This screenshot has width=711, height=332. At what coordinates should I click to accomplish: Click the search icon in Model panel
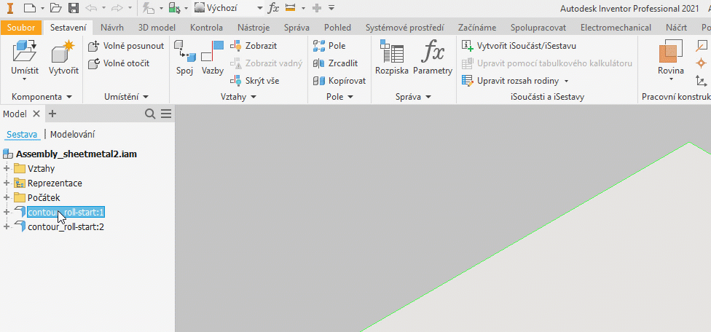(x=150, y=114)
